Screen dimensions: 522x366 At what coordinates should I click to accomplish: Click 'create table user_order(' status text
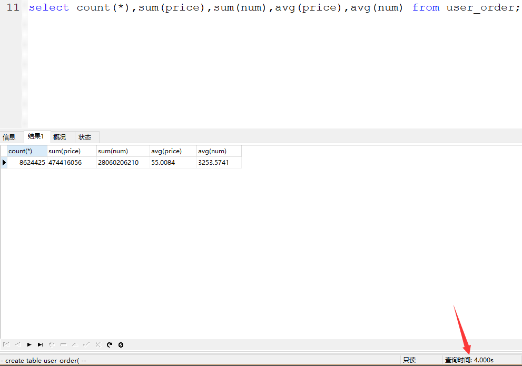click(x=42, y=360)
